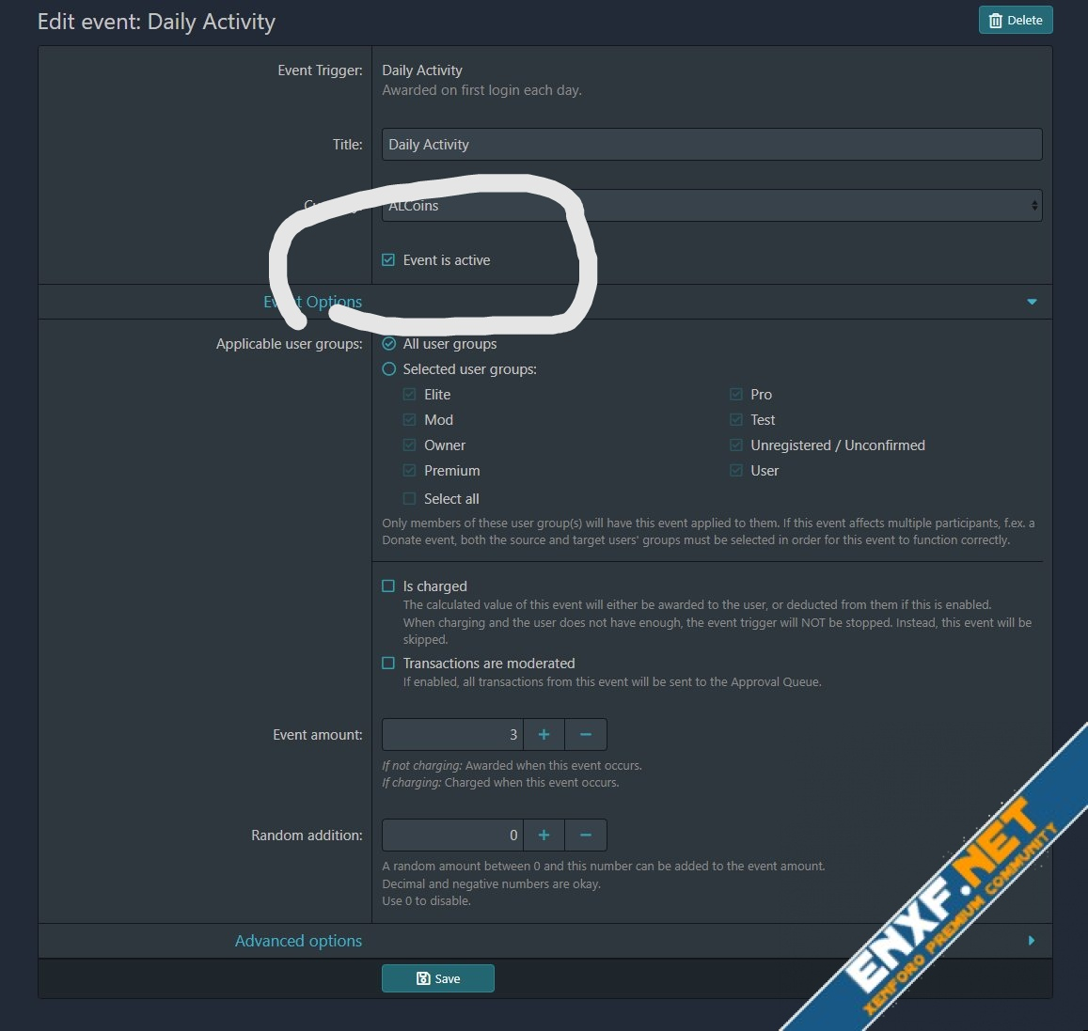The height and width of the screenshot is (1031, 1088).
Task: Expand Advanced options with right arrow
Action: [x=1032, y=940]
